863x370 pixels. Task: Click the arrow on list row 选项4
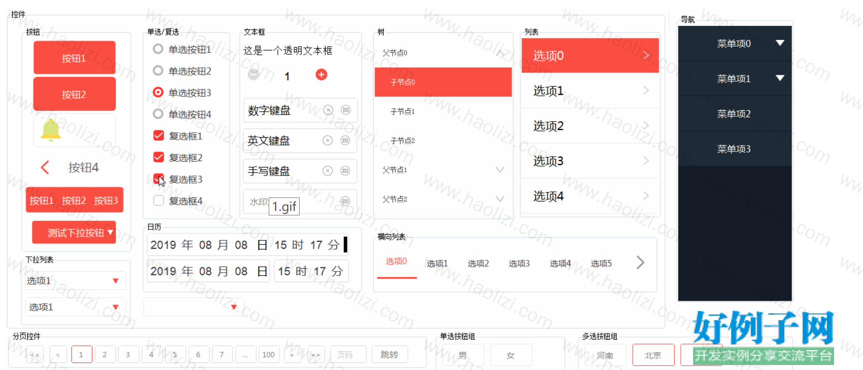click(x=646, y=196)
